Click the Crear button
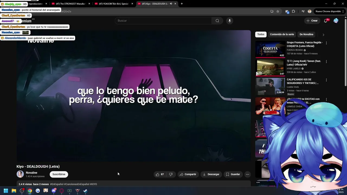Image resolution: width=347 pixels, height=195 pixels. pyautogui.click(x=312, y=21)
